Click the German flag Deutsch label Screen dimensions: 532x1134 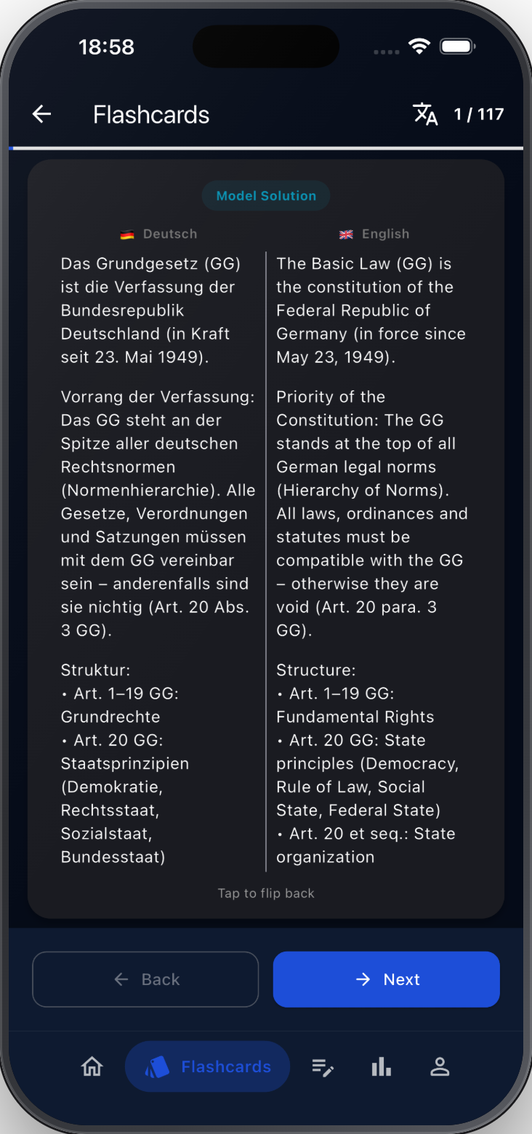pyautogui.click(x=158, y=234)
